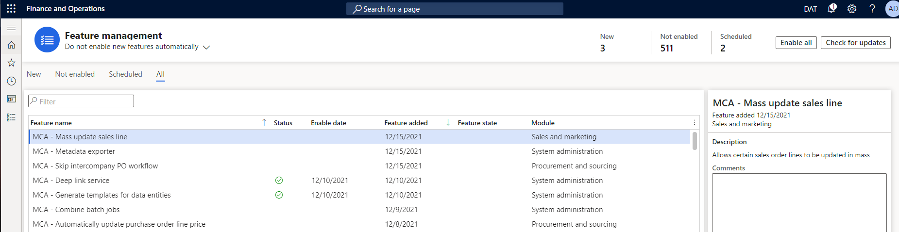Click the Filter input field
The width and height of the screenshot is (899, 232).
coord(81,101)
